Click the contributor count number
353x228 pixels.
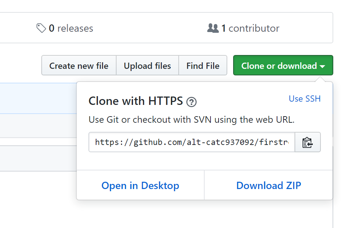224,28
